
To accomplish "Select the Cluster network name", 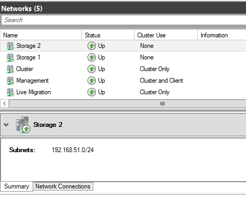I will [x=25, y=69].
